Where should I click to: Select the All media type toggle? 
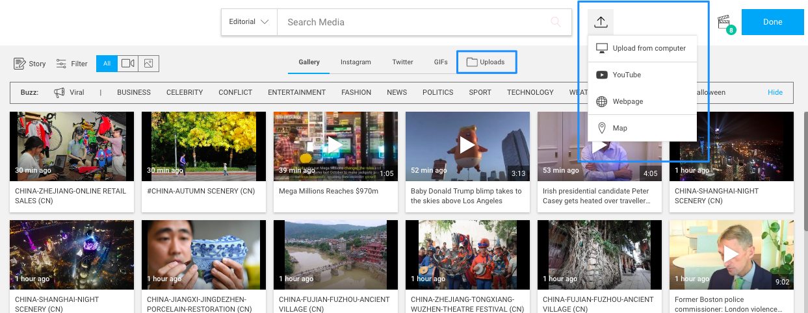click(x=107, y=64)
